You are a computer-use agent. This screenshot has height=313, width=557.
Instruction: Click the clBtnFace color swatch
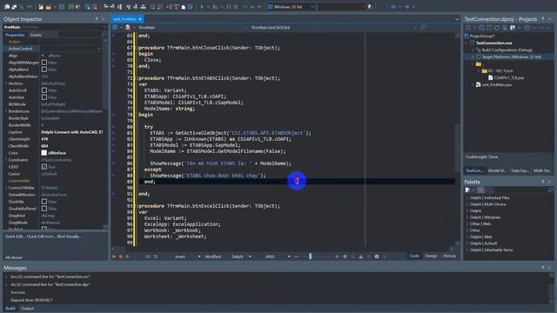pyautogui.click(x=44, y=153)
